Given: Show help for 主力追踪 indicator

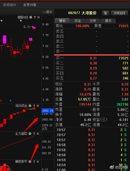Looking at the screenshot, I should [34, 134].
